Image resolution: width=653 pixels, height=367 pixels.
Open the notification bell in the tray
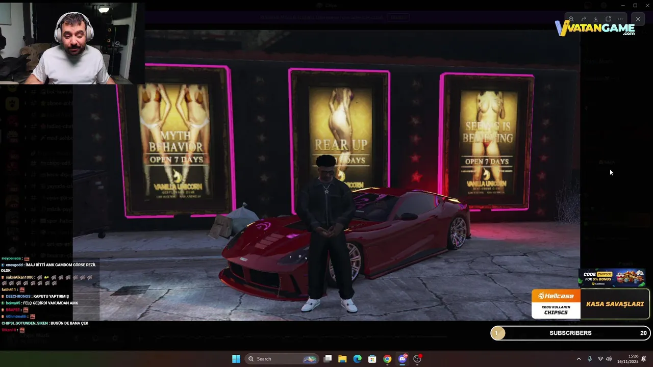(644, 359)
